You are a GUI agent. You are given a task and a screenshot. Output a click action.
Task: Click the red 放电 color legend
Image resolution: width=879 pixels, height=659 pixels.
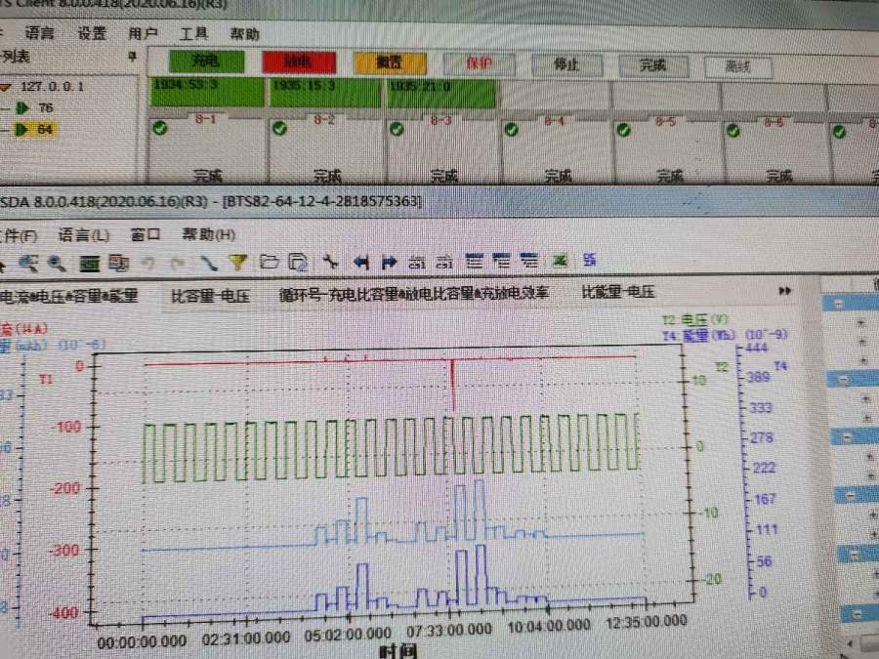click(x=297, y=62)
